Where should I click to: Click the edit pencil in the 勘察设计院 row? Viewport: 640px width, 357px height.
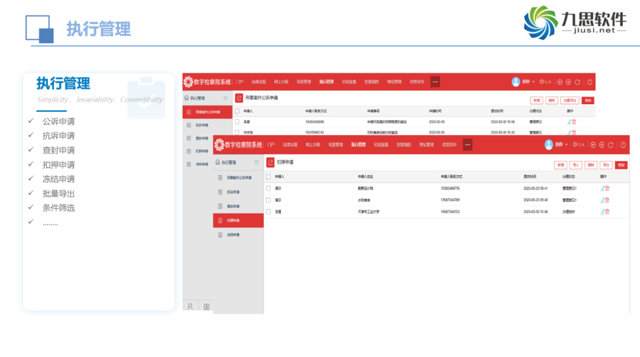click(602, 188)
